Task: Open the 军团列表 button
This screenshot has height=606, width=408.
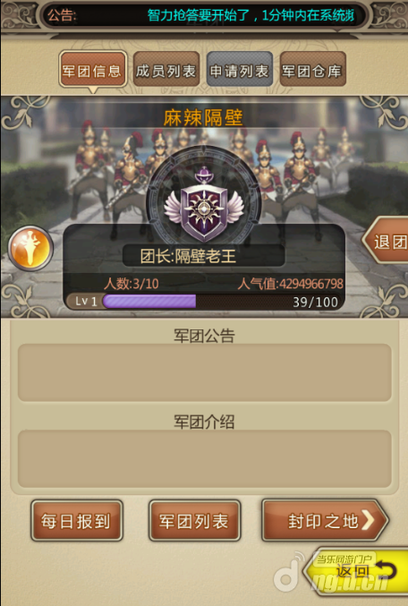Action: 195,520
